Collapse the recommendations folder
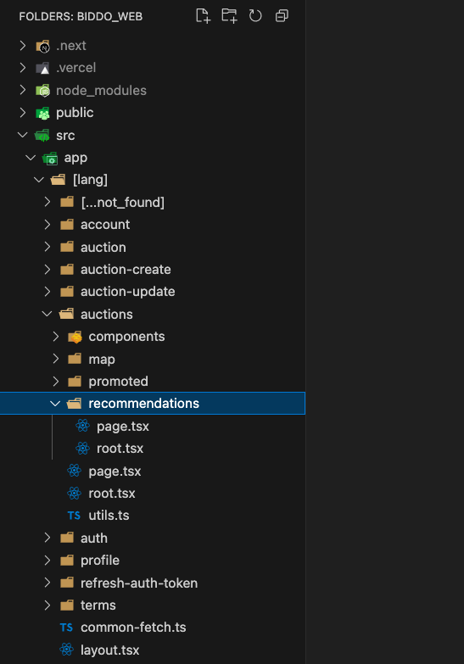 click(55, 404)
